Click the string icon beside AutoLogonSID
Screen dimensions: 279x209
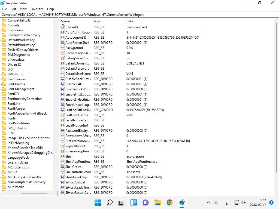click(62, 37)
